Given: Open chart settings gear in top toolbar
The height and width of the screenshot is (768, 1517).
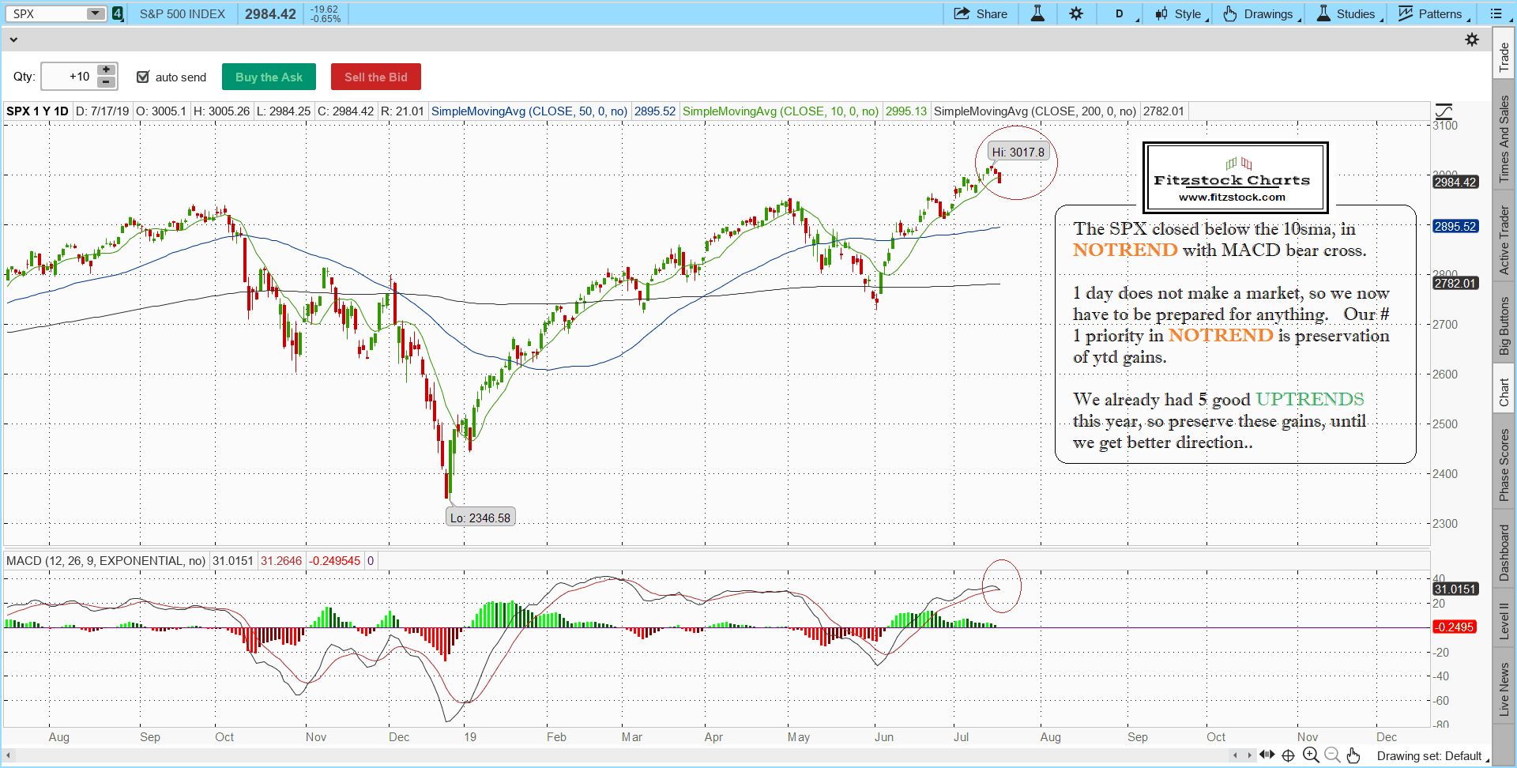Looking at the screenshot, I should [1076, 13].
